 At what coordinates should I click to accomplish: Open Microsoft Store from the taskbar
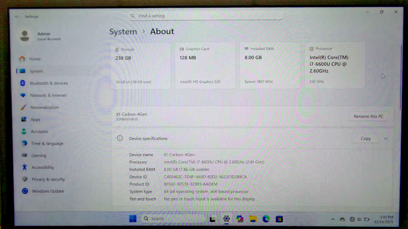tap(279, 219)
